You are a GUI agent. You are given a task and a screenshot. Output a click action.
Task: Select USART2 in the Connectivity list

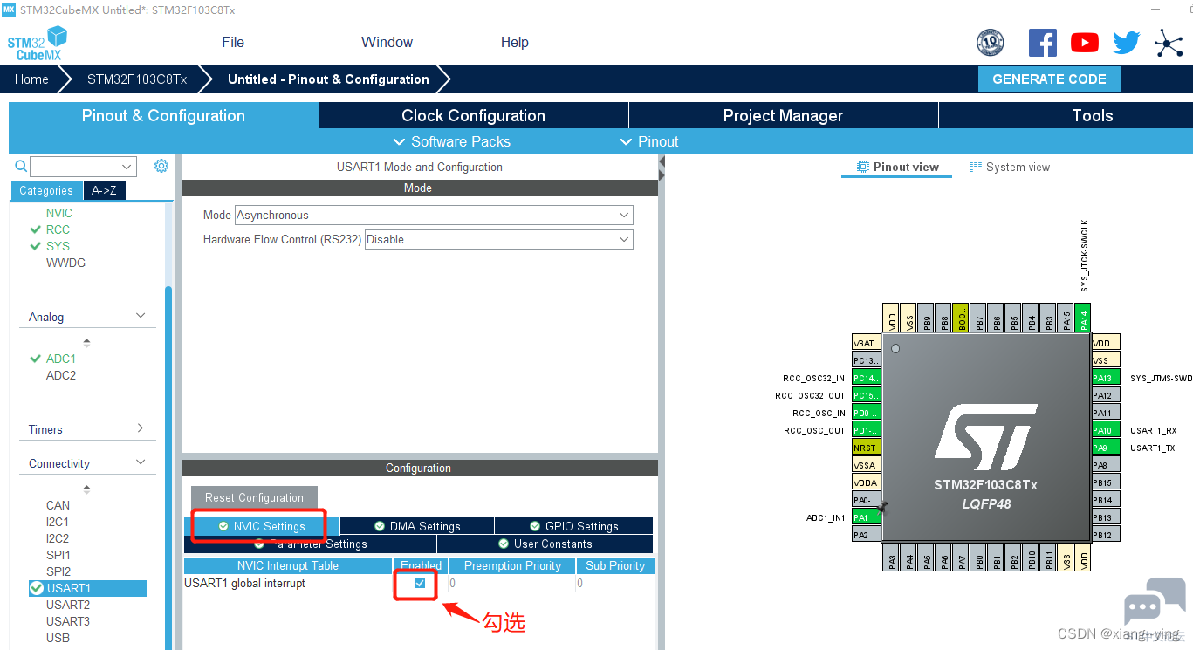pyautogui.click(x=68, y=605)
